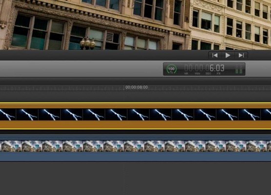Jump to previous edit with skip-back button
The height and width of the screenshot is (195, 271).
(215, 56)
